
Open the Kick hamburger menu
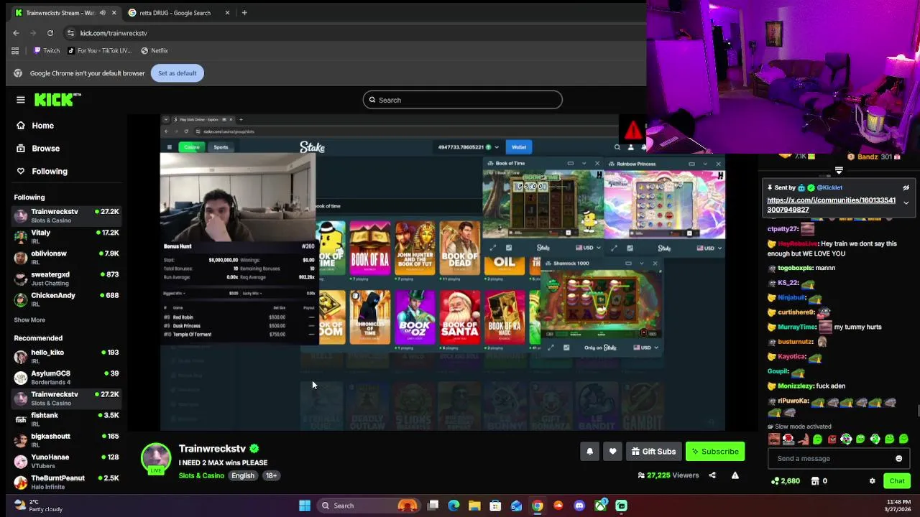[x=21, y=100]
